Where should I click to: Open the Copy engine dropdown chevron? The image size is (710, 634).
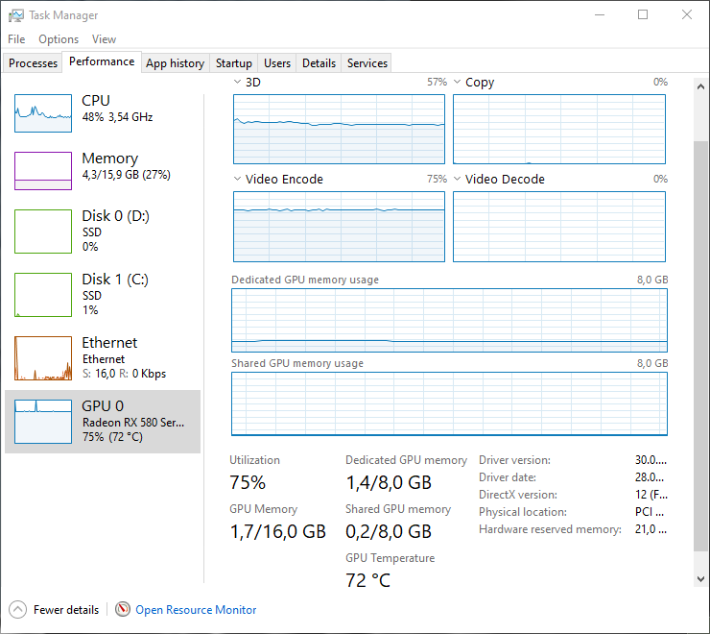[x=458, y=82]
